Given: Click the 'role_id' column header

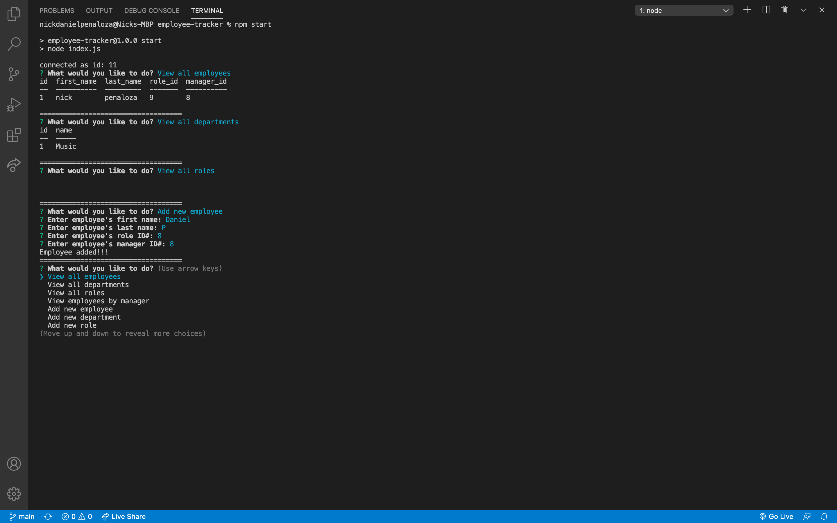Looking at the screenshot, I should (x=164, y=81).
